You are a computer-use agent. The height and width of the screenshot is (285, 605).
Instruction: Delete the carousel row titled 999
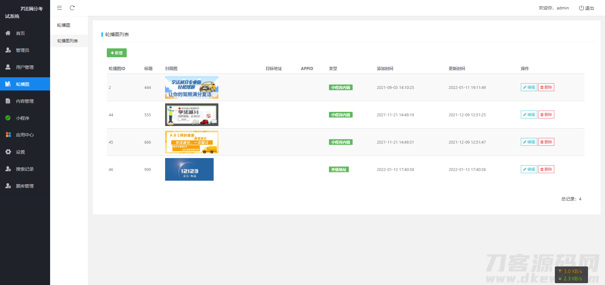pos(546,169)
